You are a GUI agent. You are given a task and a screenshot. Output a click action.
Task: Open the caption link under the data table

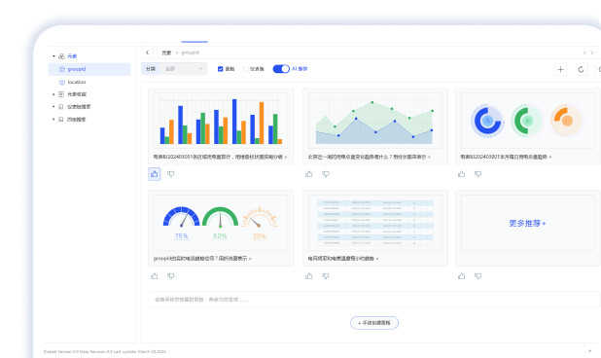(343, 259)
